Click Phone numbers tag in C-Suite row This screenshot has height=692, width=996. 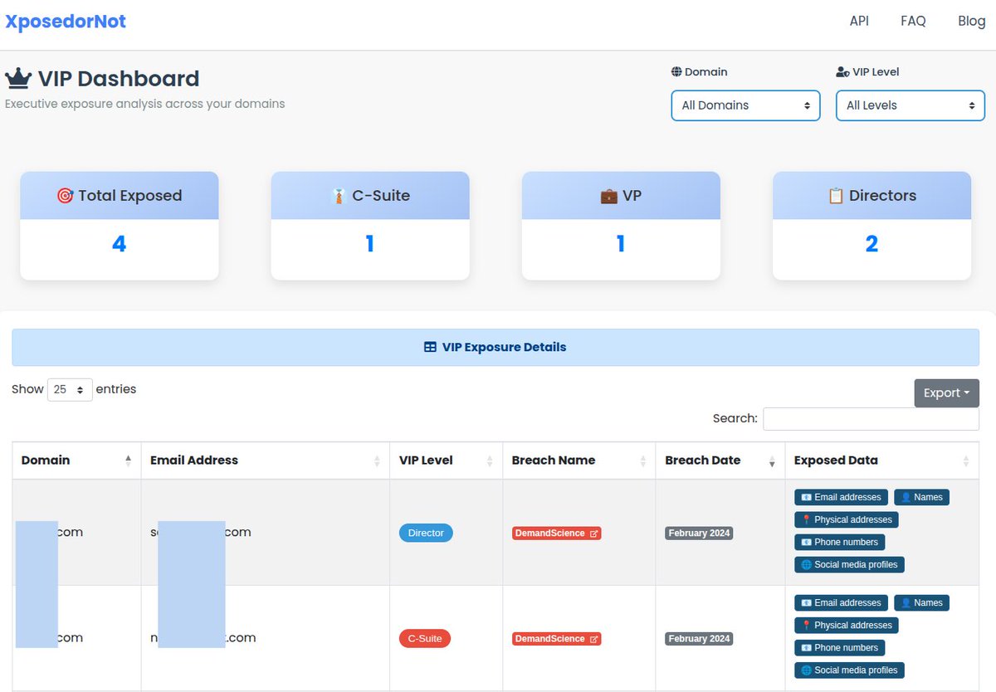(x=839, y=647)
